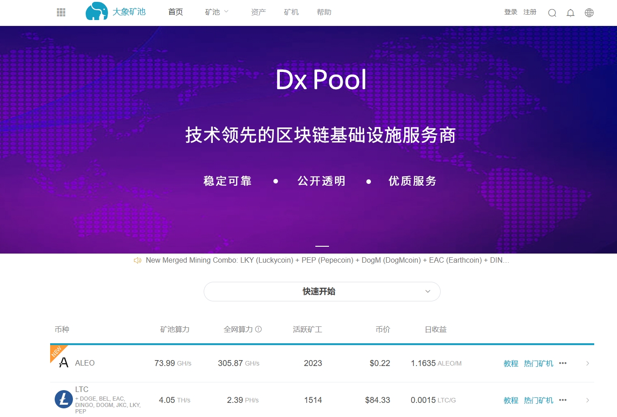This screenshot has height=417, width=617.
Task: Click the LTC active miners value 1514
Action: click(x=313, y=400)
